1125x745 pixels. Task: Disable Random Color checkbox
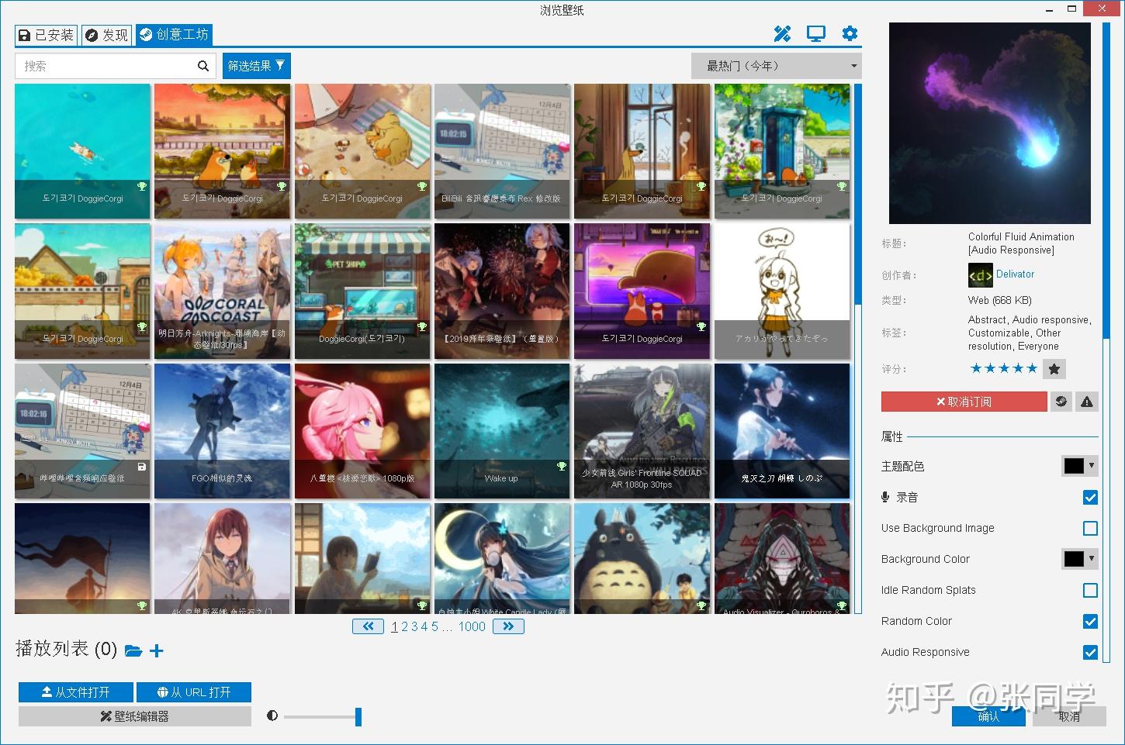[1090, 621]
